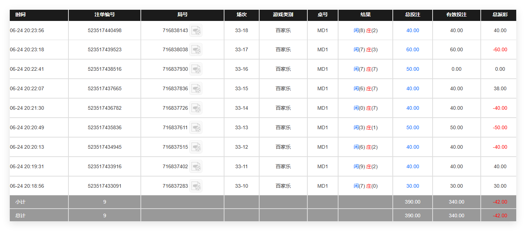Click the -60.00 payout value
526x231 pixels.
pyautogui.click(x=500, y=49)
